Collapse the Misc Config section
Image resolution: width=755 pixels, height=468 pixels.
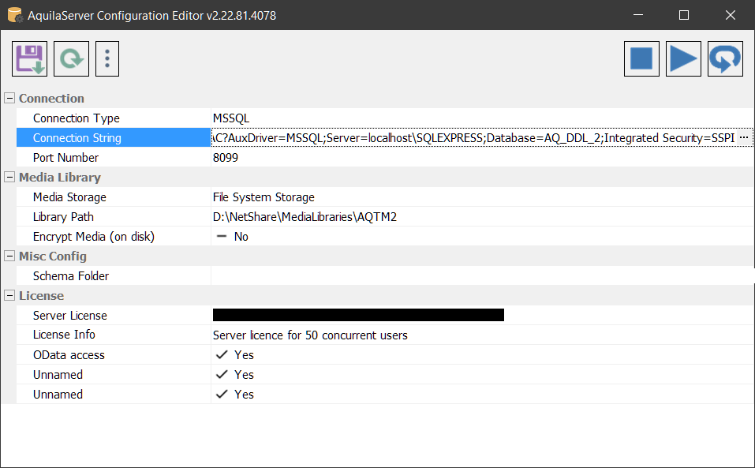(x=9, y=256)
